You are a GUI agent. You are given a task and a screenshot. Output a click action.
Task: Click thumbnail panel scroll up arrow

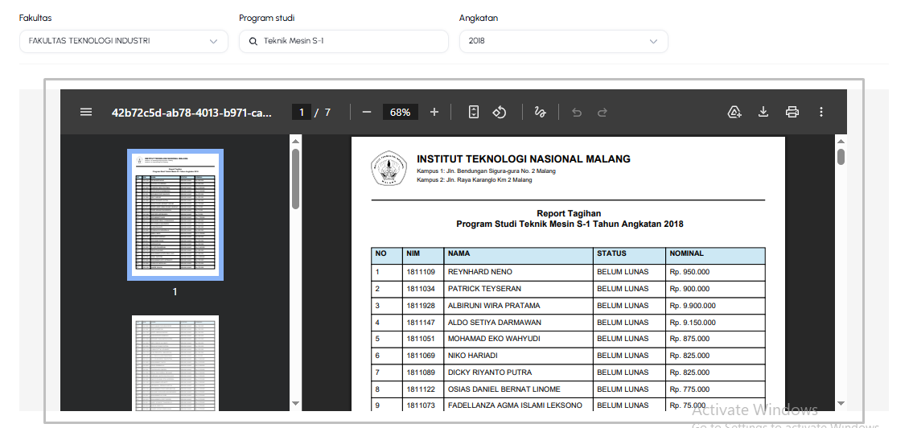pyautogui.click(x=295, y=141)
